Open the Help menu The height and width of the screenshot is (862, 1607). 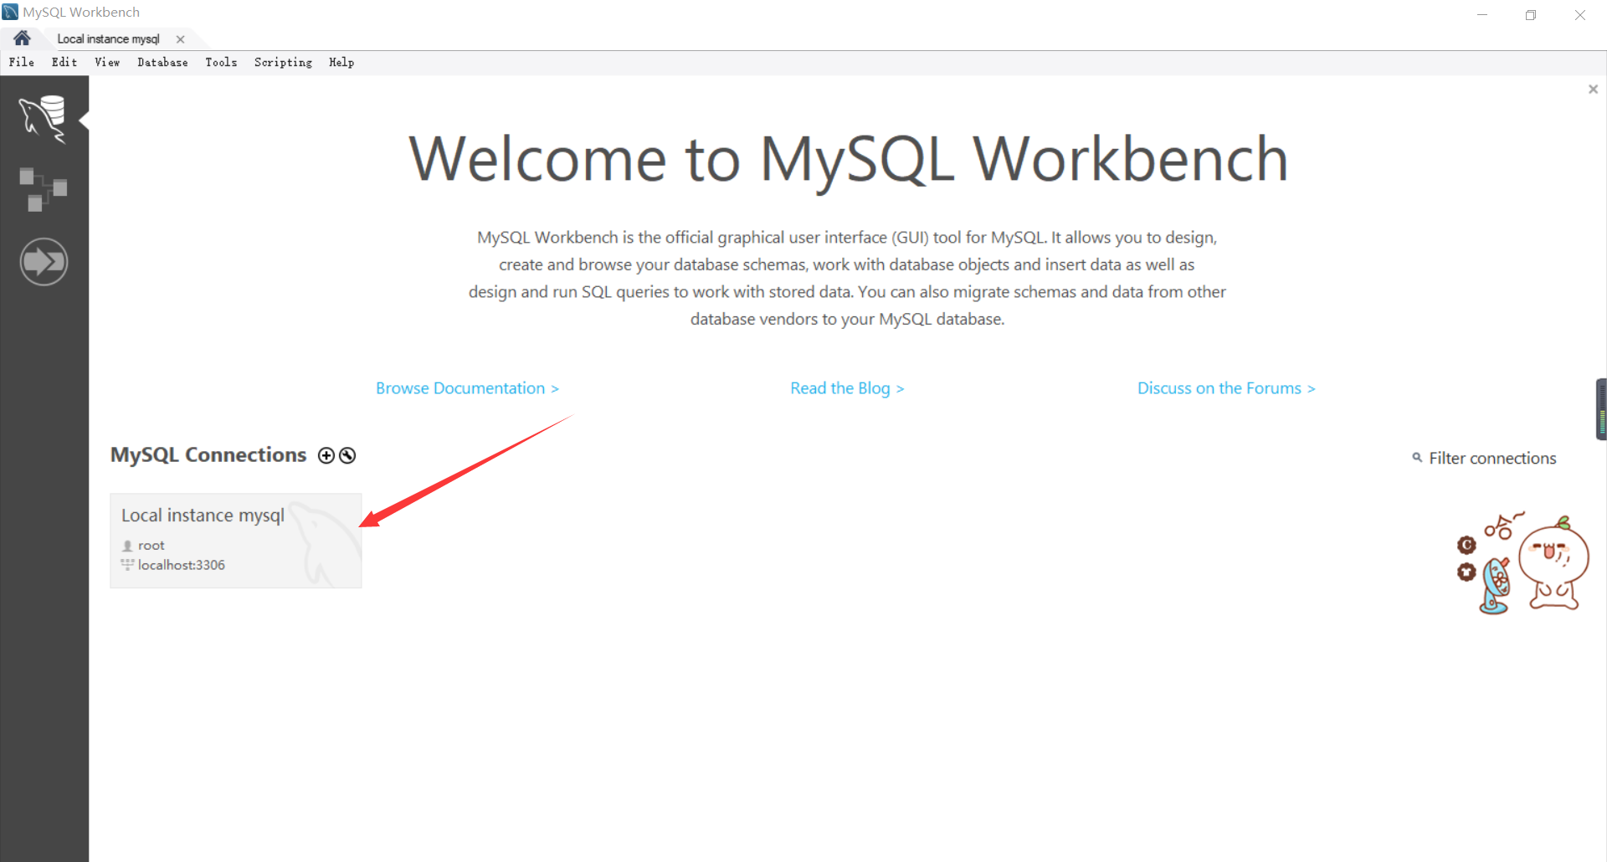click(341, 62)
